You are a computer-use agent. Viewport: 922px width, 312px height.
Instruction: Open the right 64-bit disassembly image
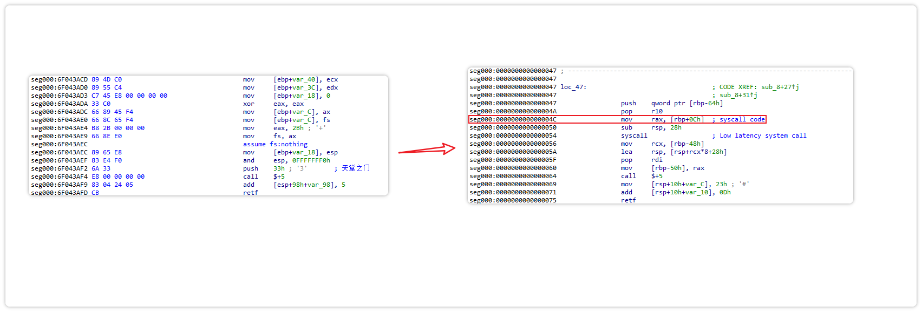coord(660,135)
